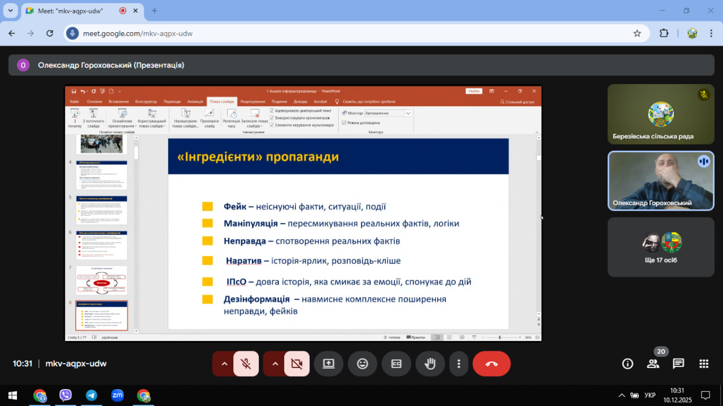Open the emoji reactions panel

pos(363,364)
